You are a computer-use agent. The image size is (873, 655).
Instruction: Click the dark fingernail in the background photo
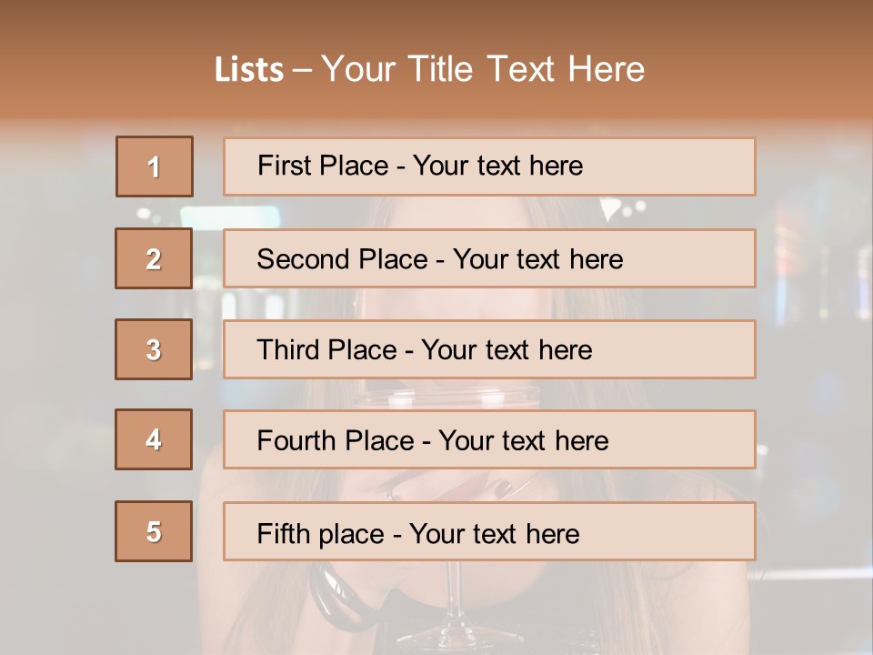(501, 489)
